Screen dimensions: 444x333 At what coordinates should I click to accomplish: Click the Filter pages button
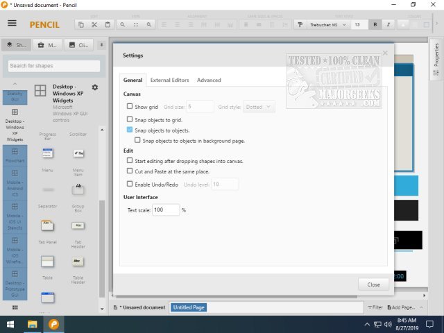(x=375, y=307)
